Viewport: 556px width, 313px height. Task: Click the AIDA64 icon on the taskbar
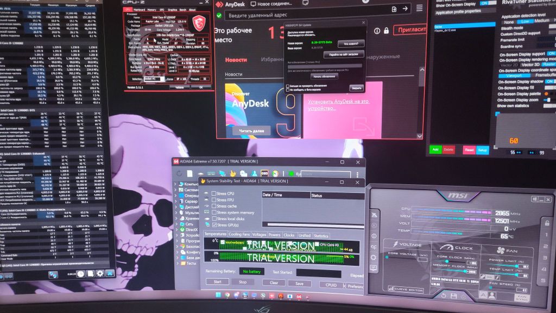click(x=299, y=296)
